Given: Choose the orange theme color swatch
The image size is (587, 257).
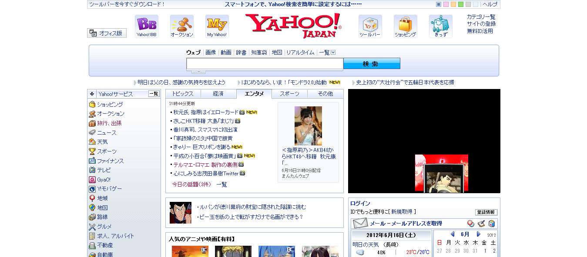Looking at the screenshot, I should [x=453, y=4].
